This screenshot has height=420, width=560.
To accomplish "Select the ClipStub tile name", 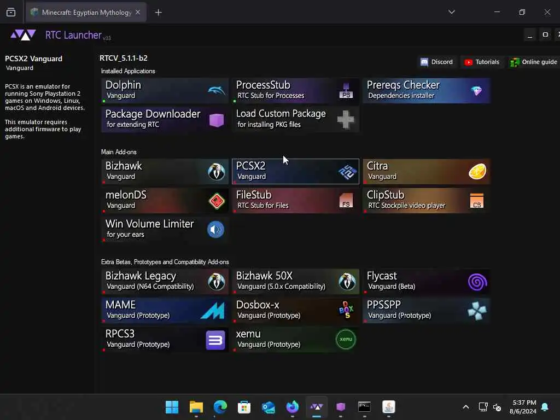I will point(386,195).
